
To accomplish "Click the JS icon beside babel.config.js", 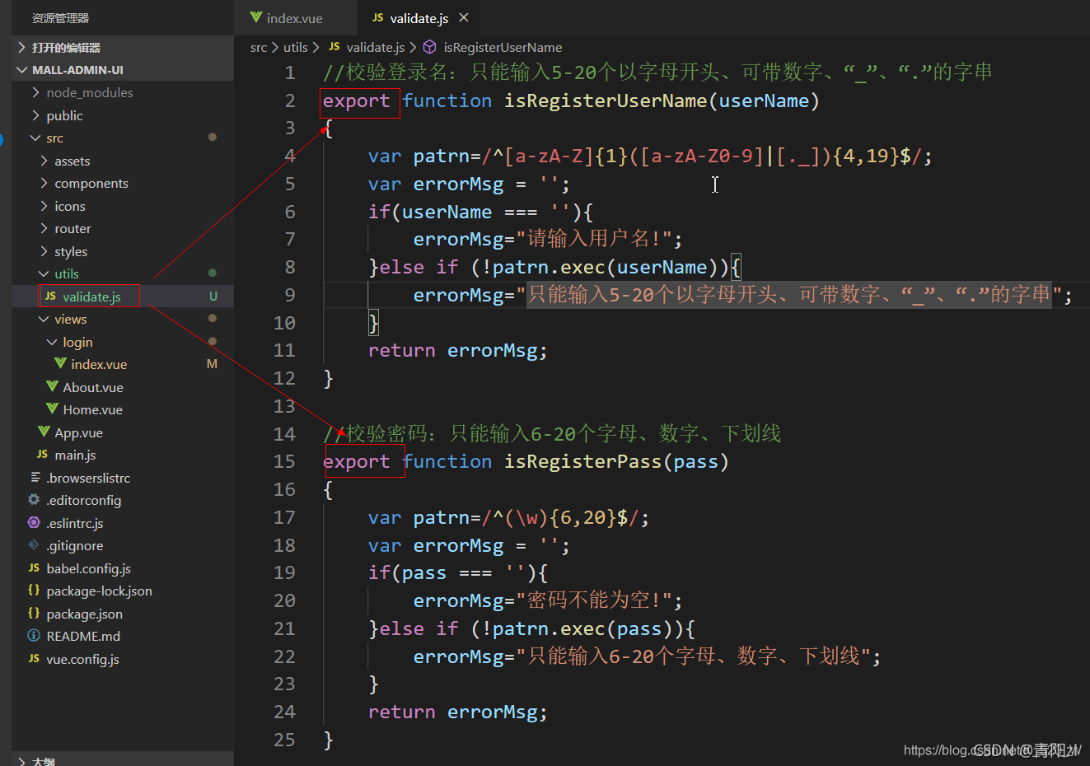I will coord(34,568).
